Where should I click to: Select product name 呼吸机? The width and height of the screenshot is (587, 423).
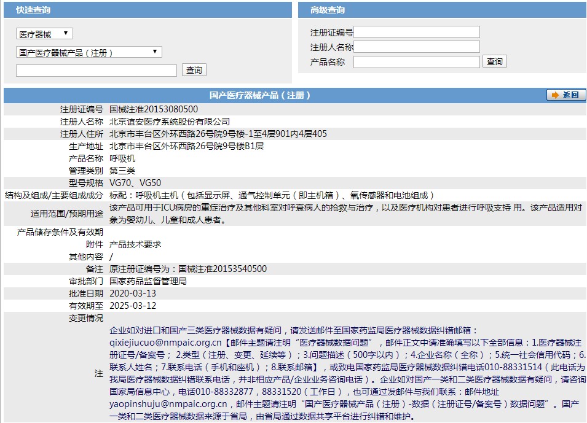pos(122,158)
